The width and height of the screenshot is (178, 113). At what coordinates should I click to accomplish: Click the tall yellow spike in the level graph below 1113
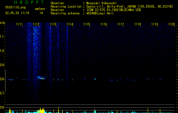click(x=59, y=110)
